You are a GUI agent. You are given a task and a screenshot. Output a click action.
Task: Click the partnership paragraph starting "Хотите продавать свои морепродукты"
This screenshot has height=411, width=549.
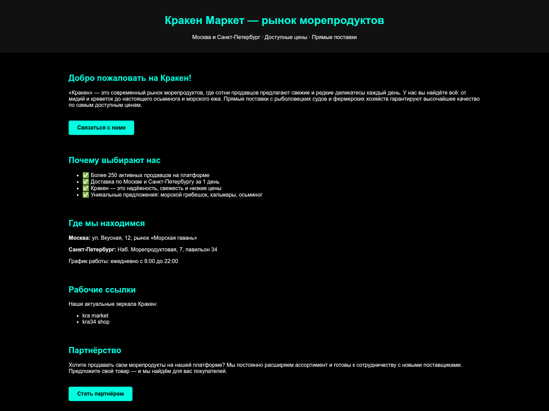tap(265, 368)
